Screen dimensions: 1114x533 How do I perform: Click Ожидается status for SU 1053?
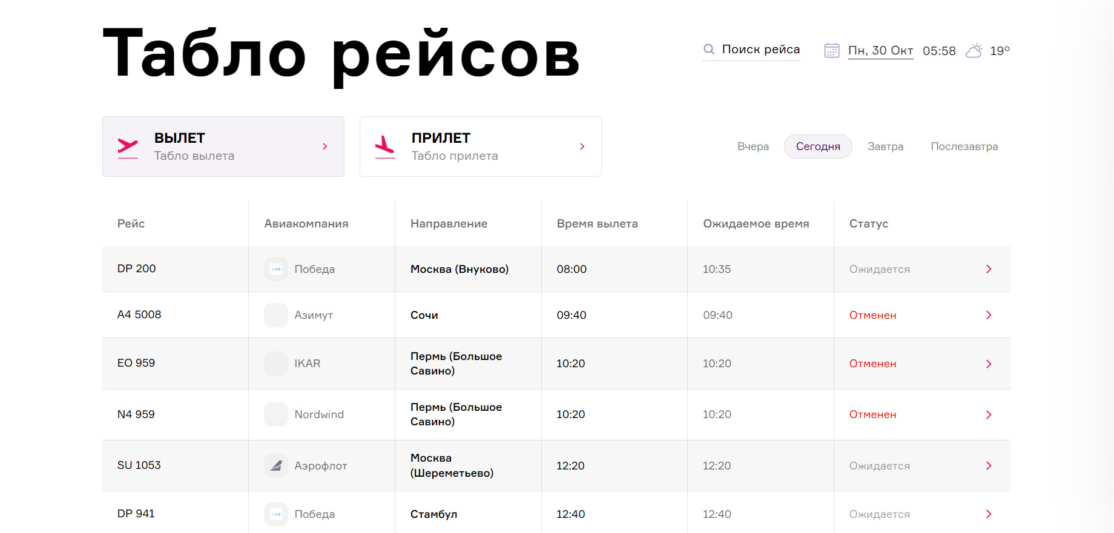879,466
